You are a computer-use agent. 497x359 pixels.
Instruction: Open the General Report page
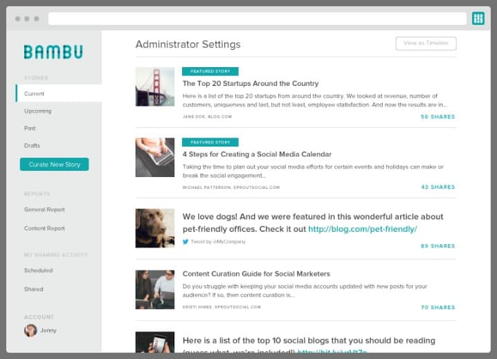pos(44,210)
